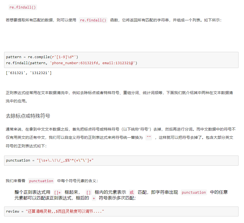Screen dimensions: 244x223
Task: Click the inline + symbol code
Action: [94, 198]
